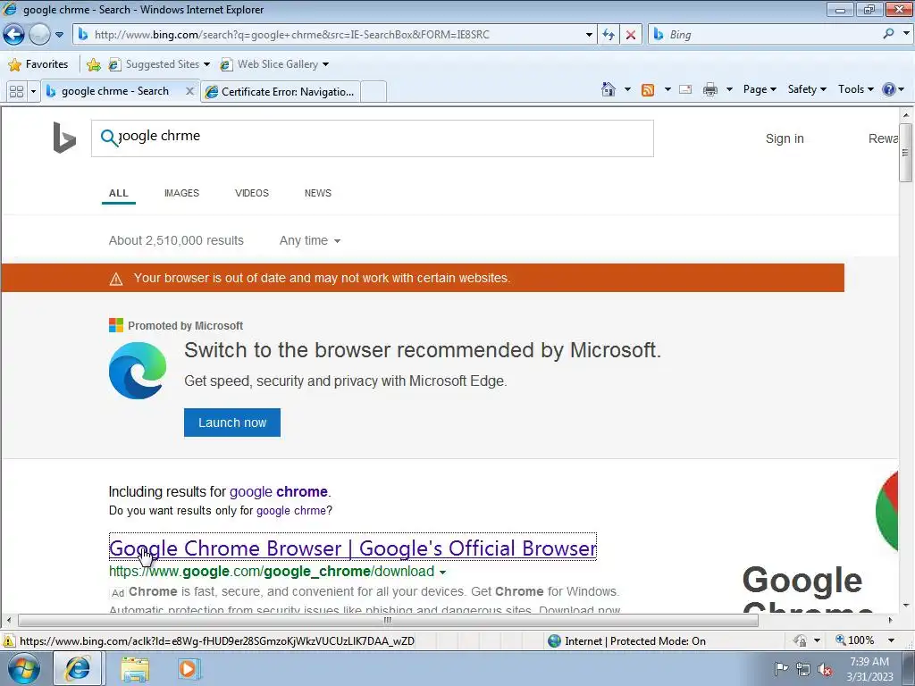The image size is (915, 686).
Task: Expand the tab list dropdown arrow
Action: tap(33, 92)
